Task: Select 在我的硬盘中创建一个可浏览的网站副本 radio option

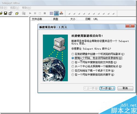Action: [98, 54]
